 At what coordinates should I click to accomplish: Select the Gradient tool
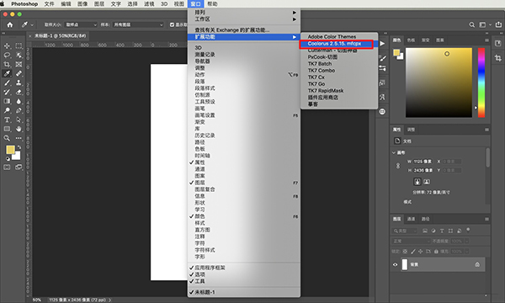coord(7,101)
